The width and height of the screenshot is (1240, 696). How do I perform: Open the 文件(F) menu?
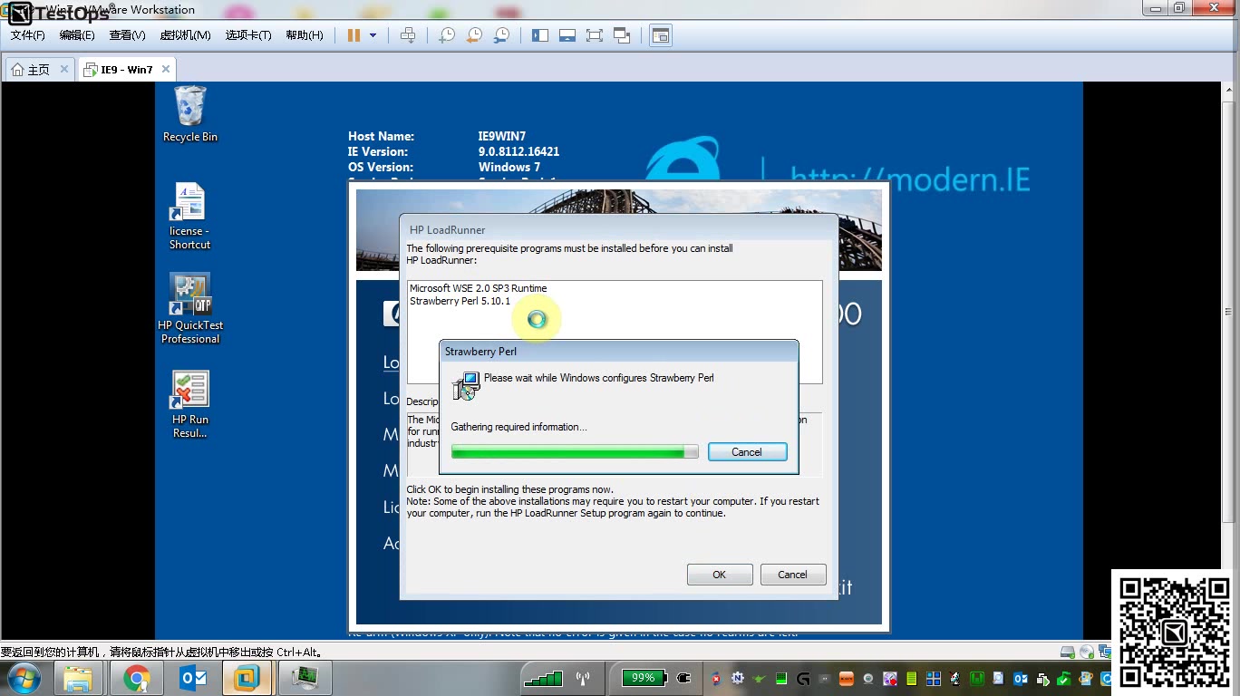pos(28,35)
